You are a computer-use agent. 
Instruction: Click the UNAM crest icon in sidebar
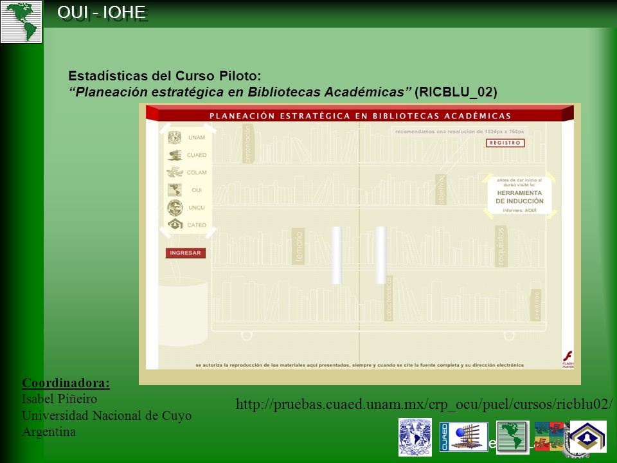pos(174,138)
